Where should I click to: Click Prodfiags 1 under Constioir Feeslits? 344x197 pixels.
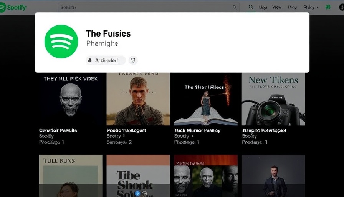(51, 142)
